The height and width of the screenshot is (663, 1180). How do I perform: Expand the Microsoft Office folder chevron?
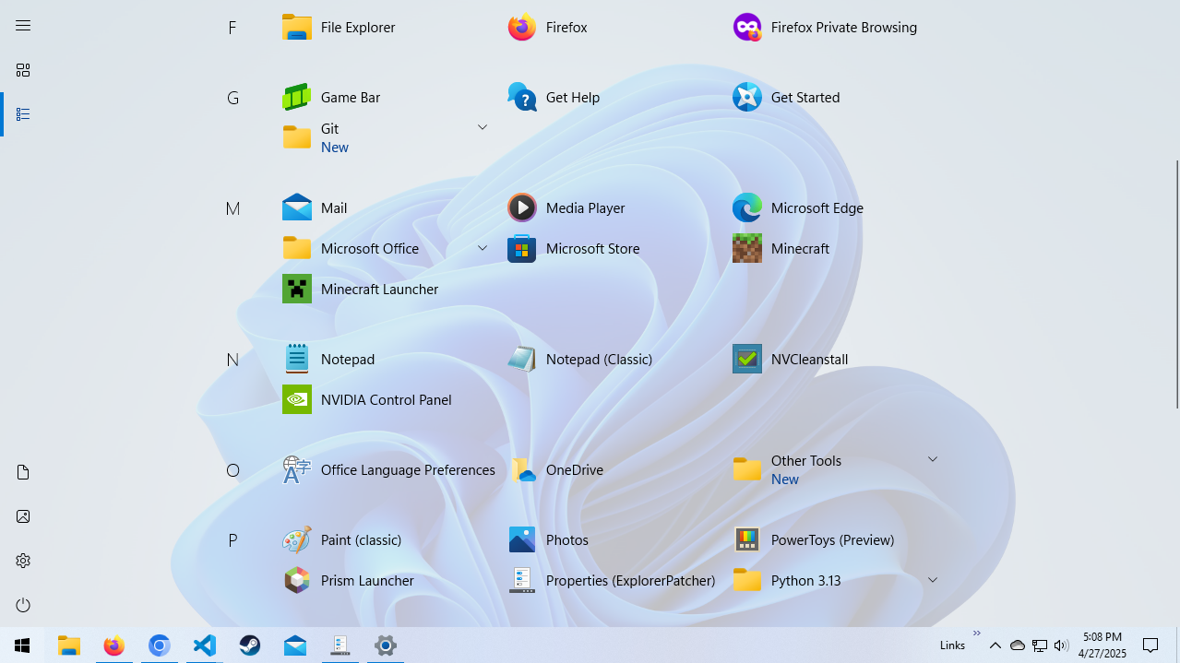(x=483, y=248)
